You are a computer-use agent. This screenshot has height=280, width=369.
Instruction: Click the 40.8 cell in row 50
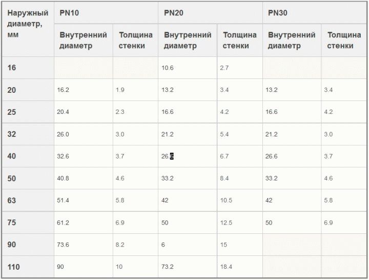(x=63, y=178)
